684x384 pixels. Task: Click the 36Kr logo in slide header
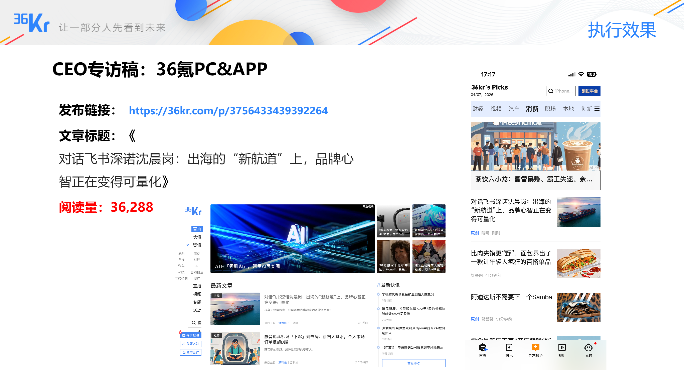[31, 23]
